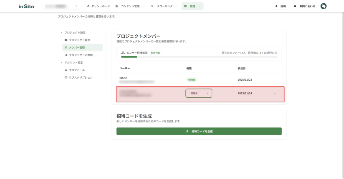
Task: Expand the 設定 chevron
Action: pyautogui.click(x=200, y=6)
